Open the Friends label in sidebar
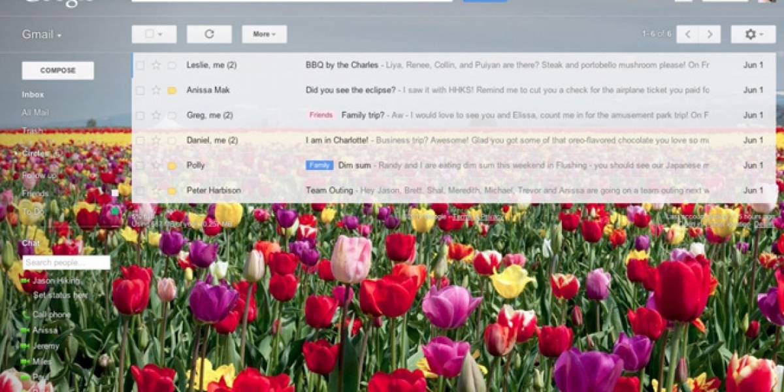The image size is (784, 392). [x=35, y=193]
